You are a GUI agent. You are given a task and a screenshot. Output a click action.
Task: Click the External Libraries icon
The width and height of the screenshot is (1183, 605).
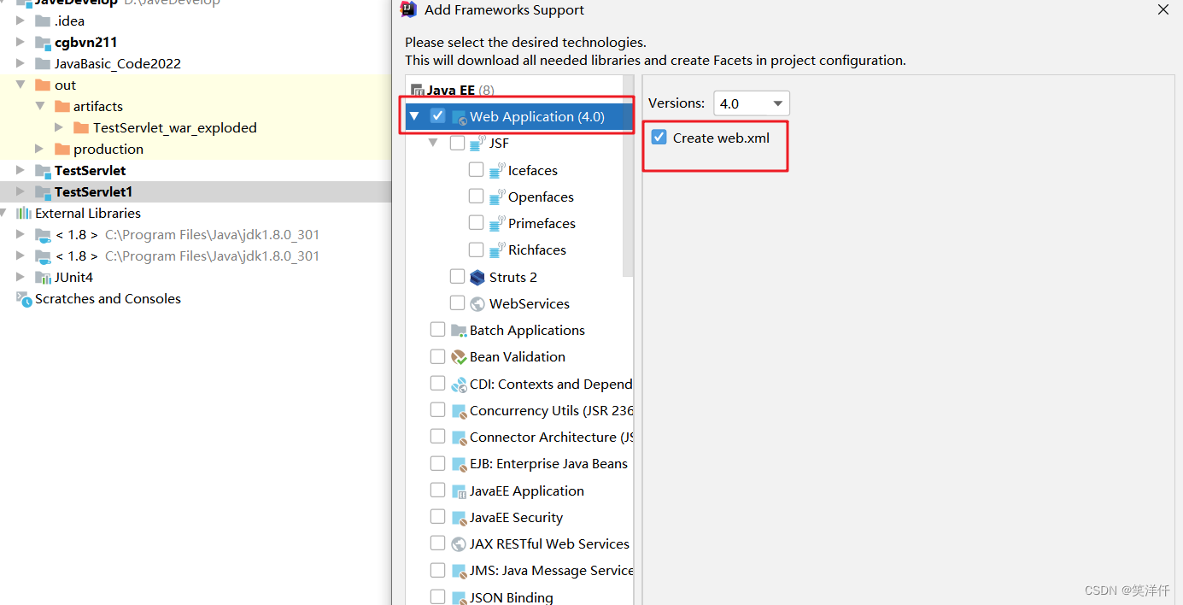click(24, 213)
